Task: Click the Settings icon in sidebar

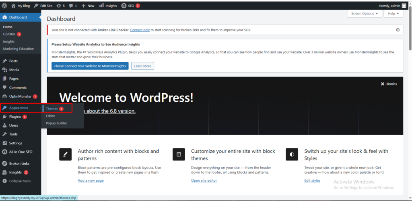Action: 4,143
